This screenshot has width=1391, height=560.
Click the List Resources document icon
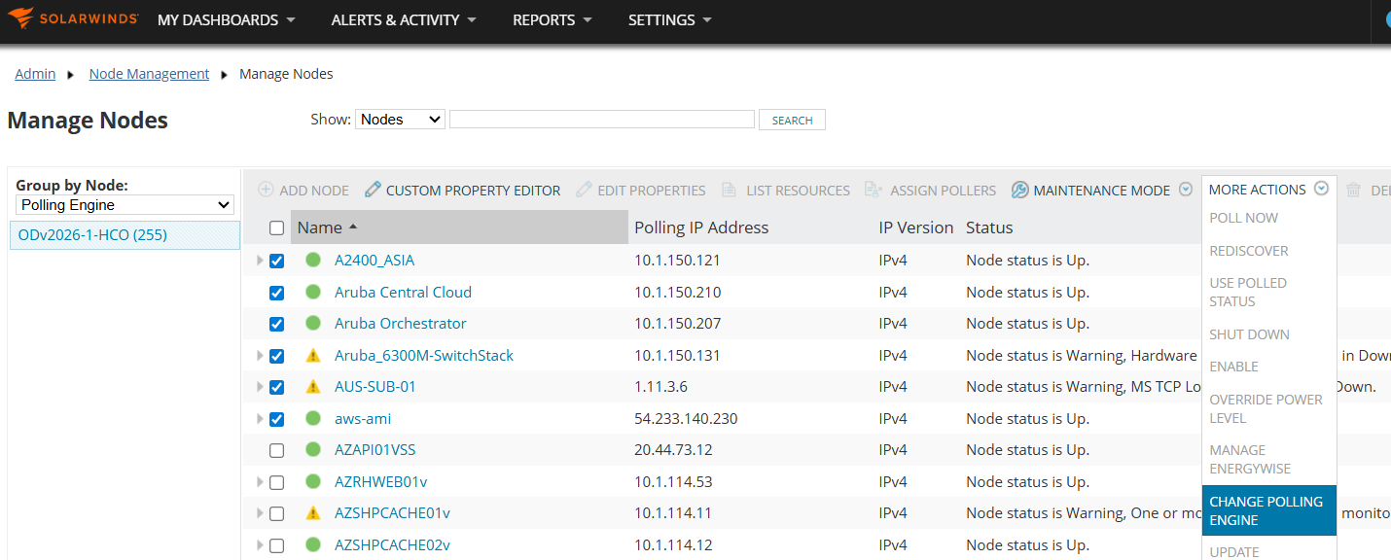coord(729,190)
